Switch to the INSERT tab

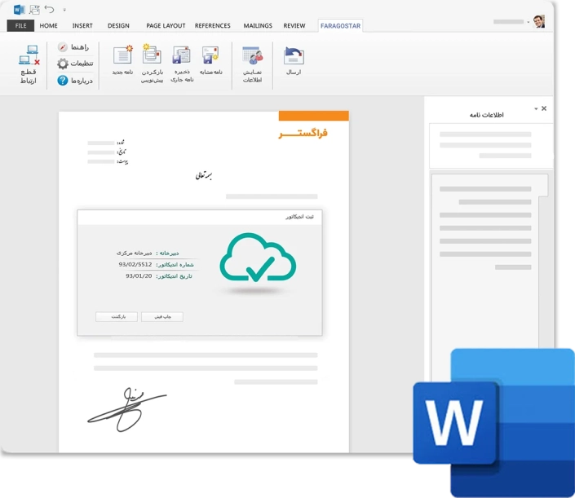click(x=82, y=25)
